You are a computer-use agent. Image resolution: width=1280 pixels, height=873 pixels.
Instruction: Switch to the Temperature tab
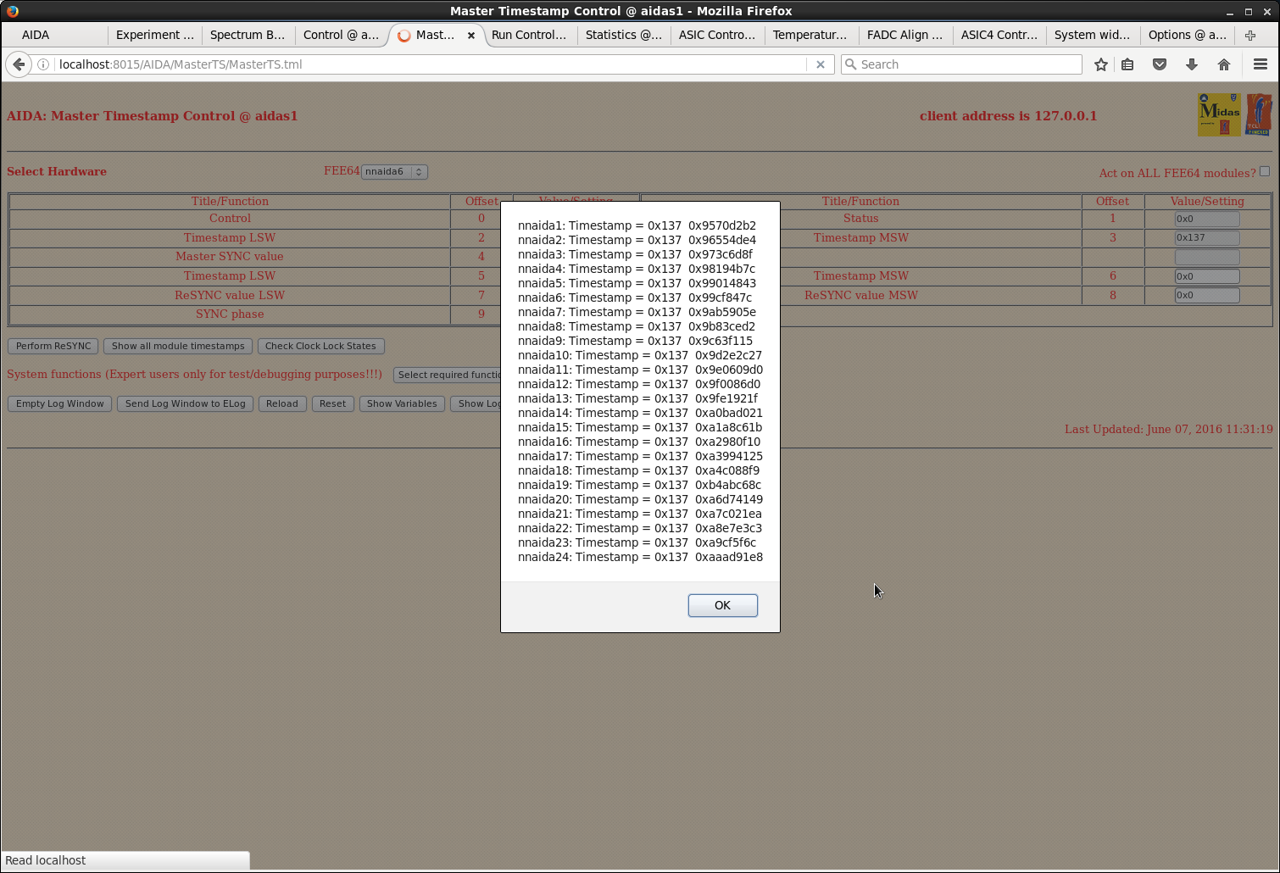[x=810, y=35]
